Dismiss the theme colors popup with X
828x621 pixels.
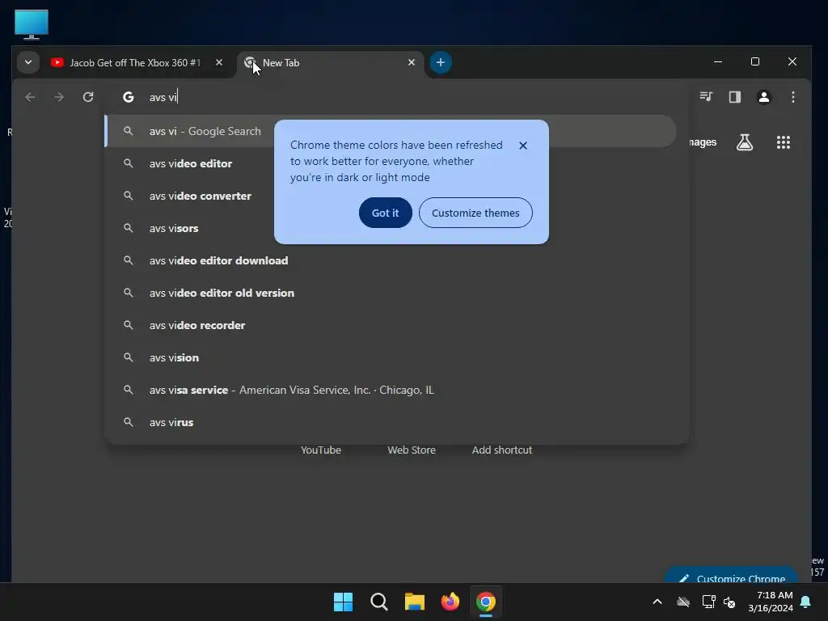click(523, 146)
